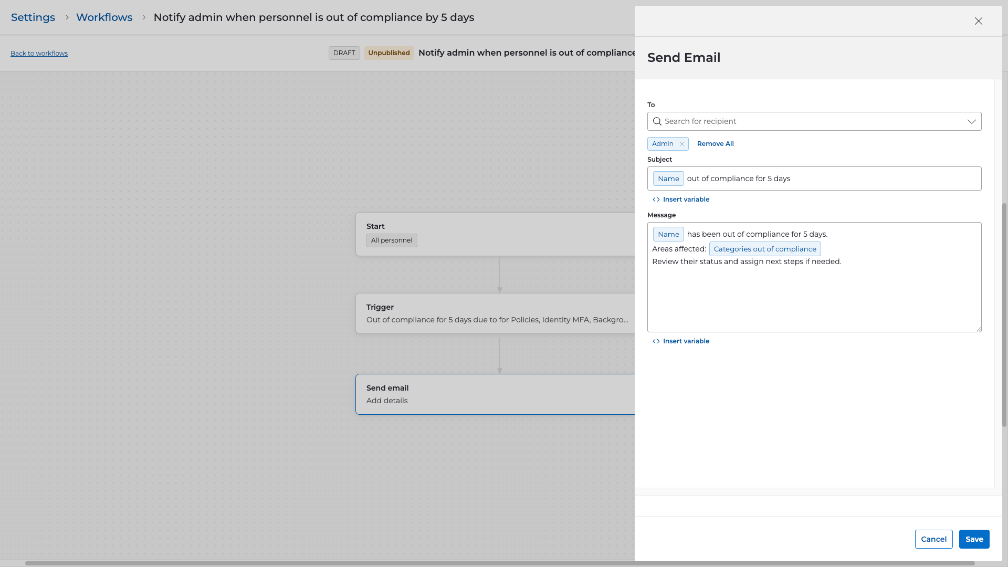Click the horizontal scrollbar at bottom
This screenshot has height=567, width=1008.
pyautogui.click(x=499, y=563)
